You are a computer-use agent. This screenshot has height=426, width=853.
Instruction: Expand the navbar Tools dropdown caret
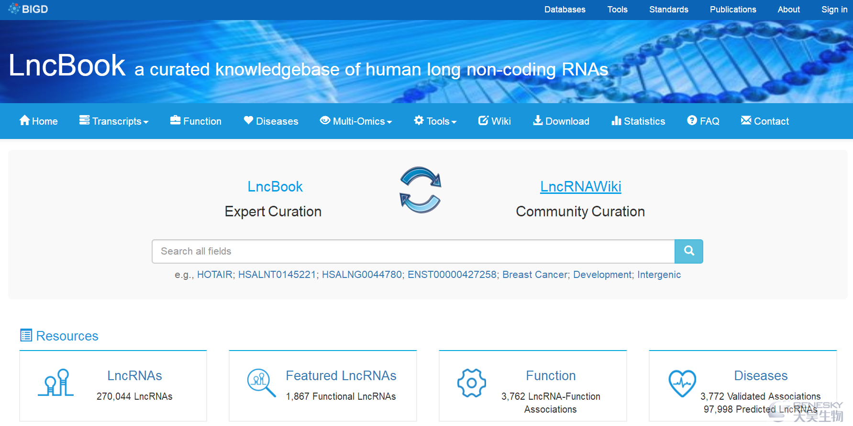[454, 122]
